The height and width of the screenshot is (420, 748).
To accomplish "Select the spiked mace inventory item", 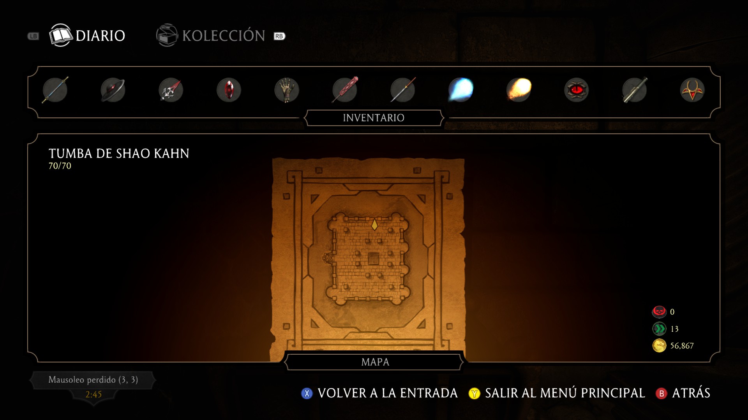I will point(171,90).
